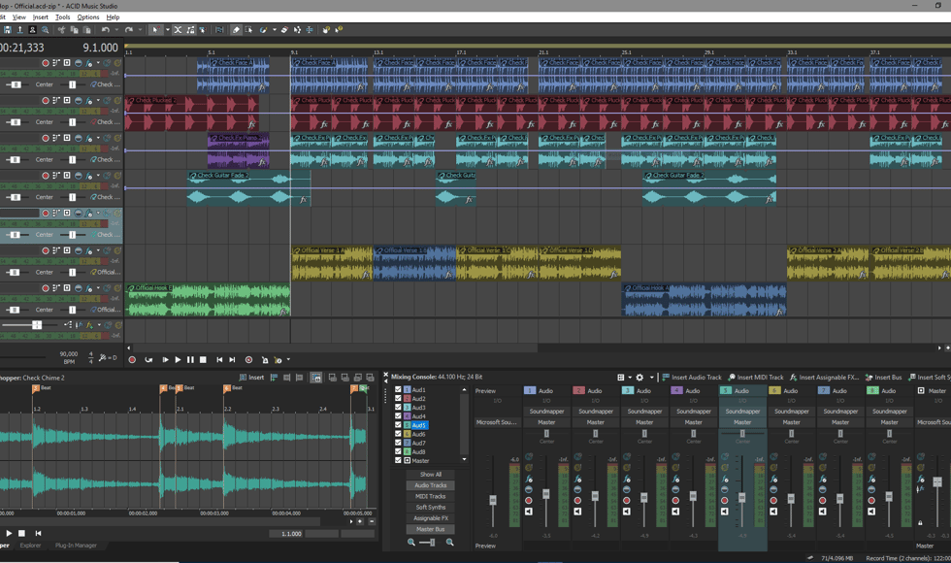Select the Erase tool icon
The width and height of the screenshot is (951, 563).
tap(284, 29)
